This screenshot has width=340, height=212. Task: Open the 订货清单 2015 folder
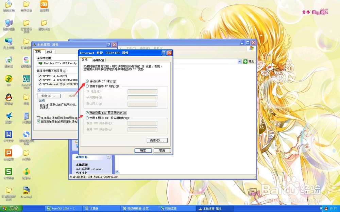click(x=26, y=26)
